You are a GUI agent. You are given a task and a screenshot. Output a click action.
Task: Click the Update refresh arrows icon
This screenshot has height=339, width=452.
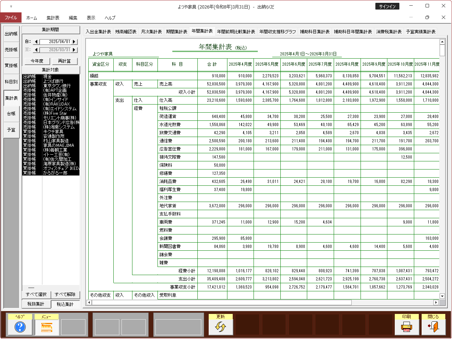220,327
